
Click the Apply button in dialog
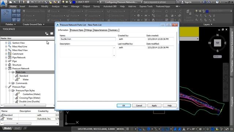(154, 106)
